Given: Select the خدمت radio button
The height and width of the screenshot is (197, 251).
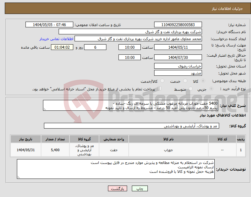Looking at the screenshot, I should point(185,81).
